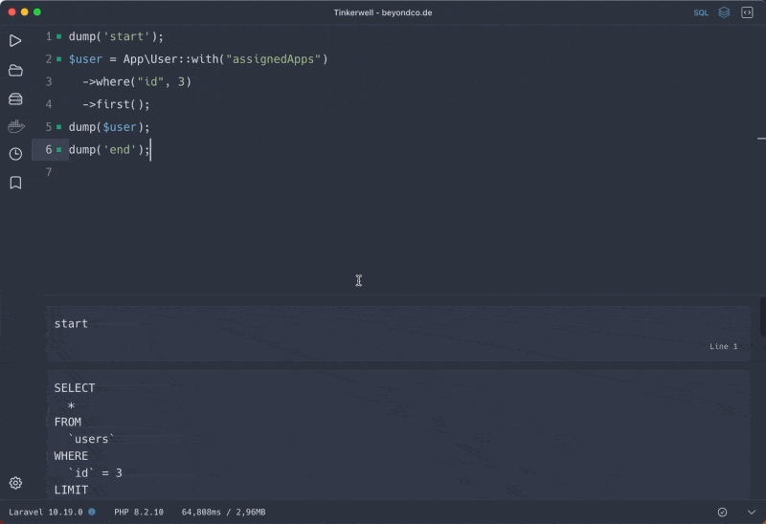Image resolution: width=766 pixels, height=524 pixels.
Task: Click the dump($user); line
Action: [109, 127]
